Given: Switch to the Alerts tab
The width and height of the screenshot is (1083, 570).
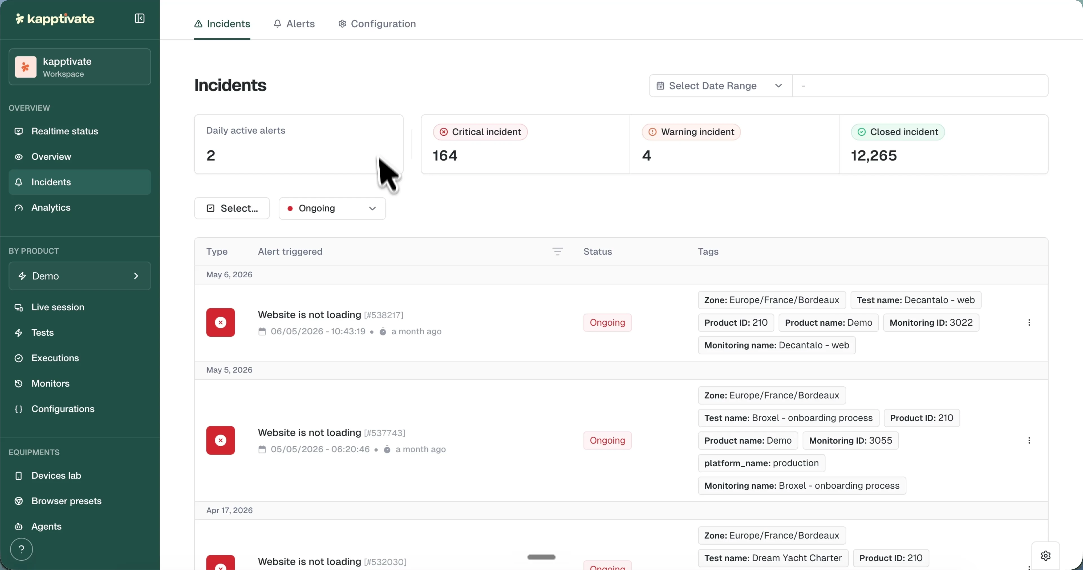Looking at the screenshot, I should pyautogui.click(x=294, y=24).
